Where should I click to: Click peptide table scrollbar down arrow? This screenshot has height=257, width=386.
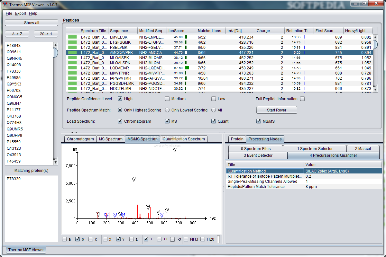coord(375,91)
